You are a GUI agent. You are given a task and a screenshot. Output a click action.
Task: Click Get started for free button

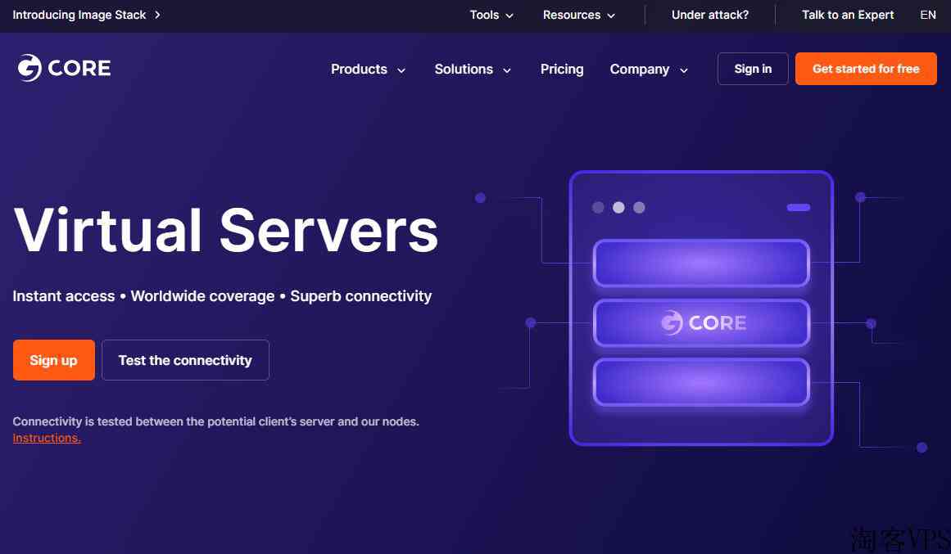tap(866, 69)
